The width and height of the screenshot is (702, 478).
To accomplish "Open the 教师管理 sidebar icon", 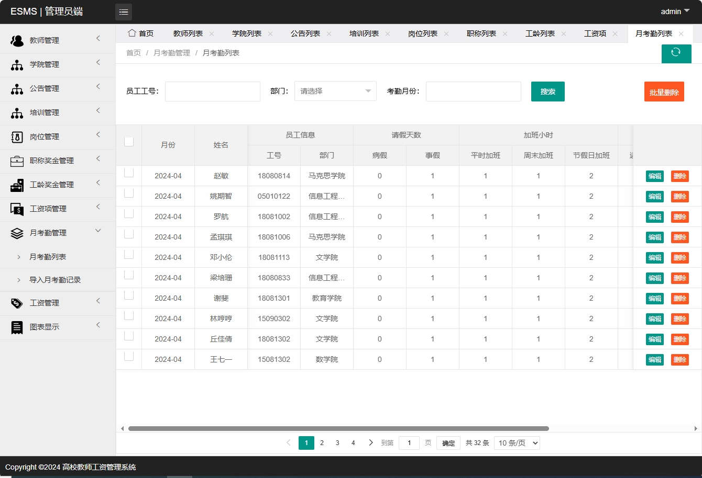I will pos(16,40).
